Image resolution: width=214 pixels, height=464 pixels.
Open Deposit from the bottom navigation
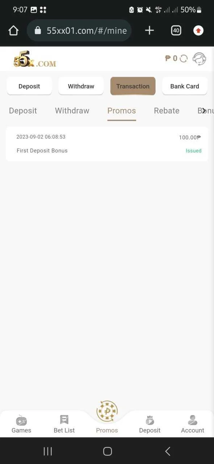[x=150, y=425]
